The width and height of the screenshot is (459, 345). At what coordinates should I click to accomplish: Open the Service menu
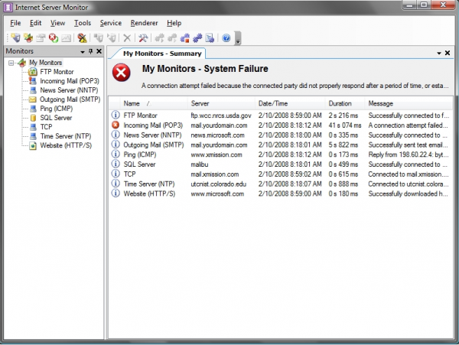[x=110, y=23]
